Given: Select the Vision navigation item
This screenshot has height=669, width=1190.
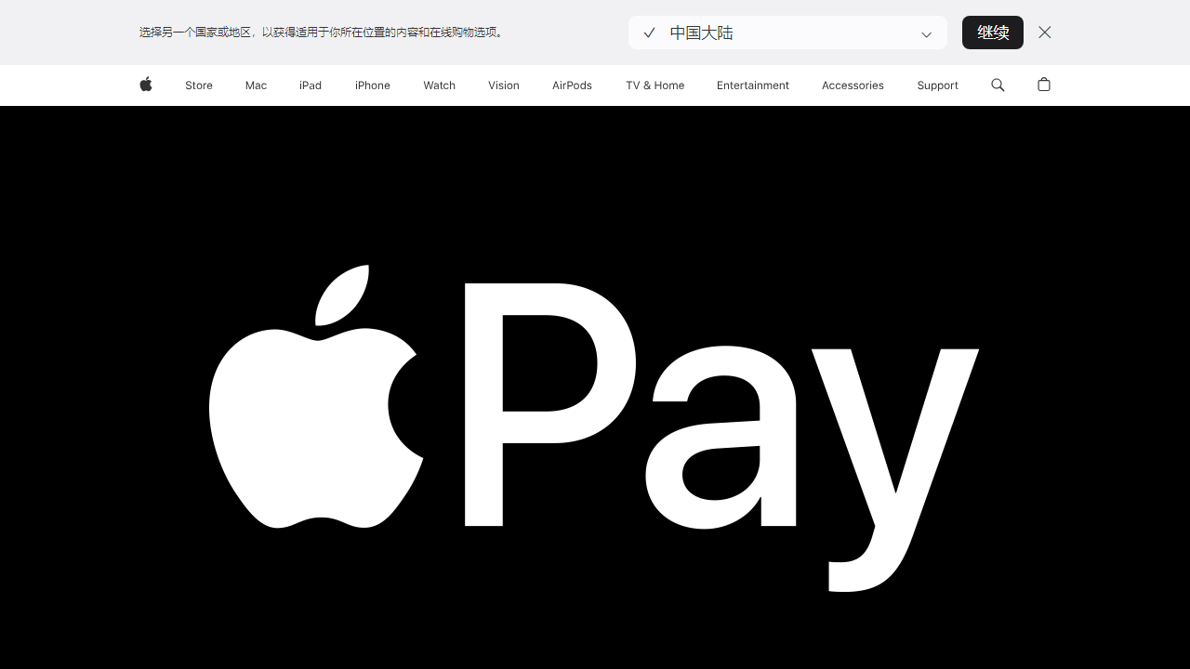Looking at the screenshot, I should (503, 85).
